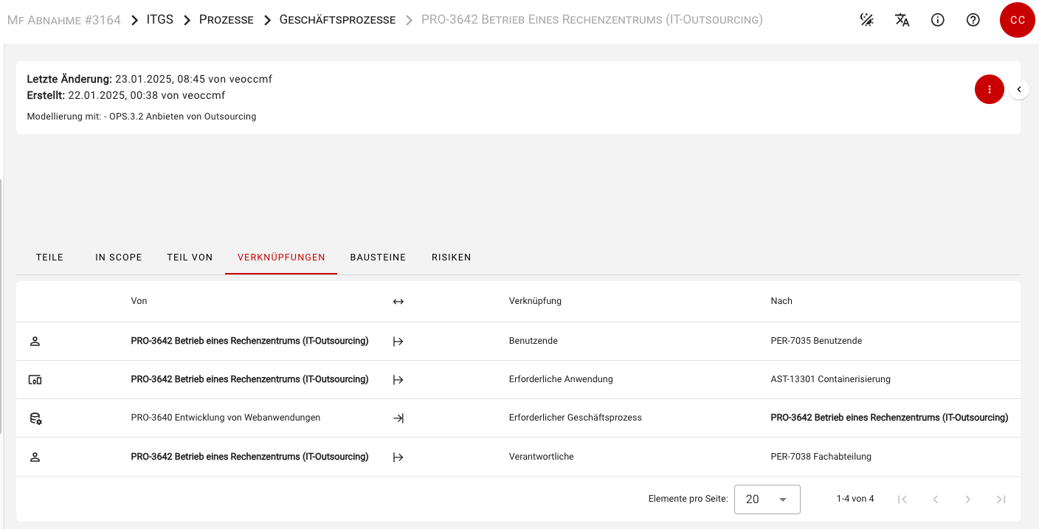Navigate to ITGS in breadcrumb
Viewport: 1039px width, 529px height.
pos(159,20)
